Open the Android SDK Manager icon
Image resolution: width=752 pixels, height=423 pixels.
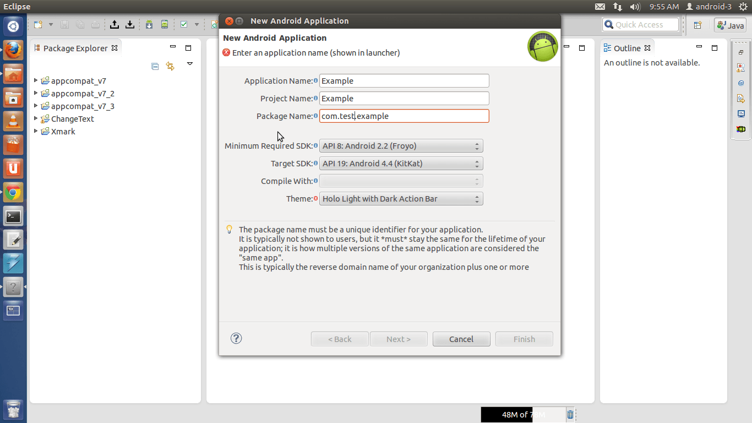[x=149, y=25]
